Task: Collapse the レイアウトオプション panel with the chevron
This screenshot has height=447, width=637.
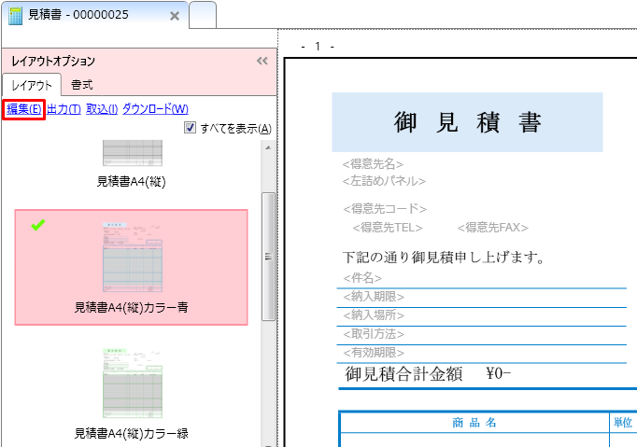Action: [x=262, y=61]
